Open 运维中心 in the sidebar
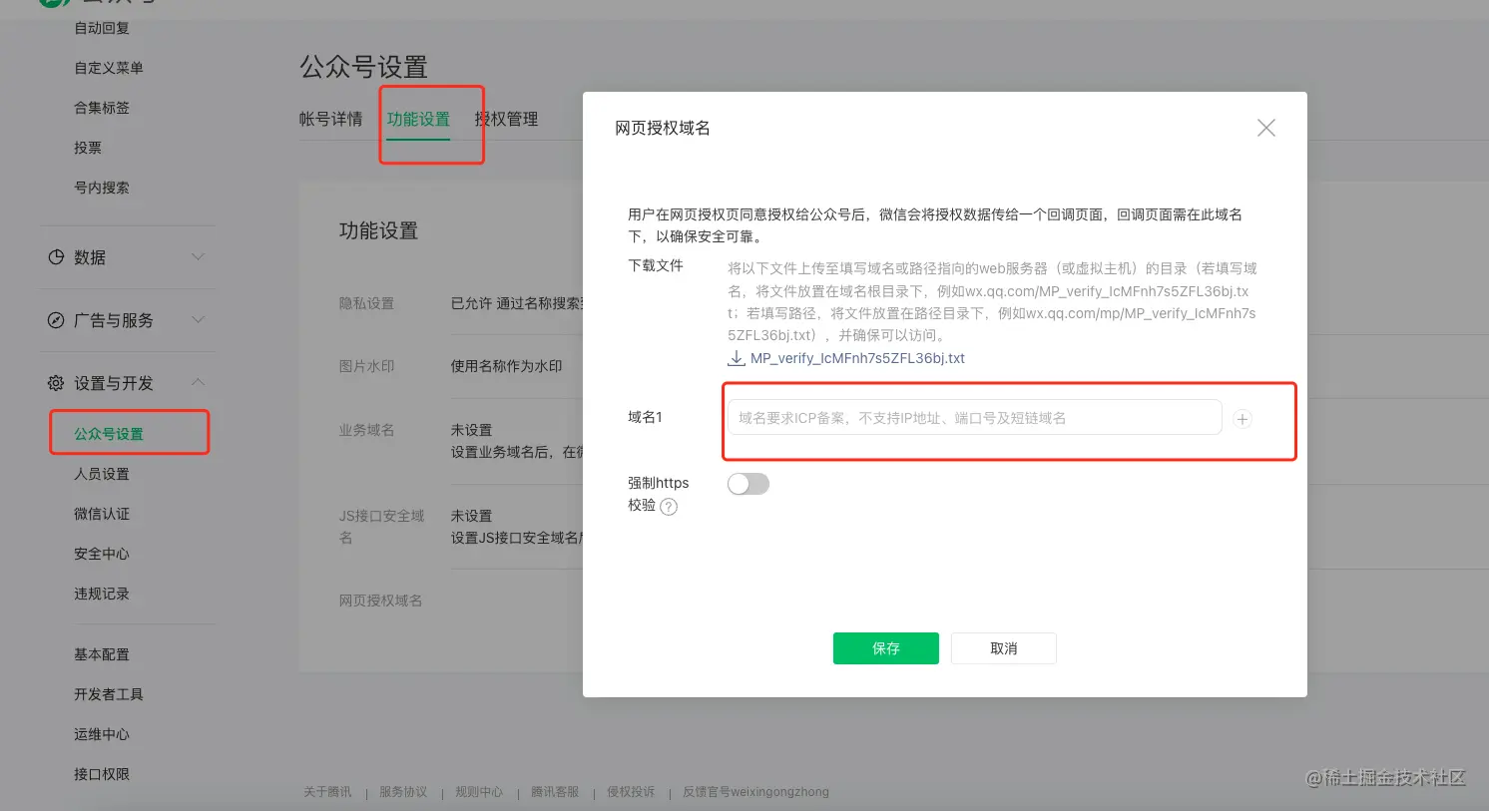Screen dimensions: 1489x811 pos(102,734)
